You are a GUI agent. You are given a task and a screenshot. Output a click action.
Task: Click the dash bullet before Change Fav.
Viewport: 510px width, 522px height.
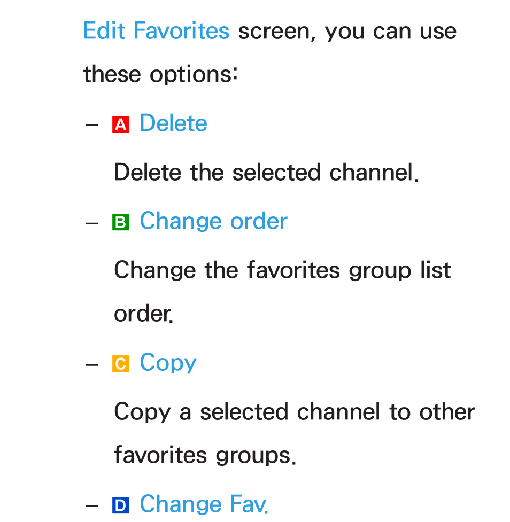click(x=91, y=507)
